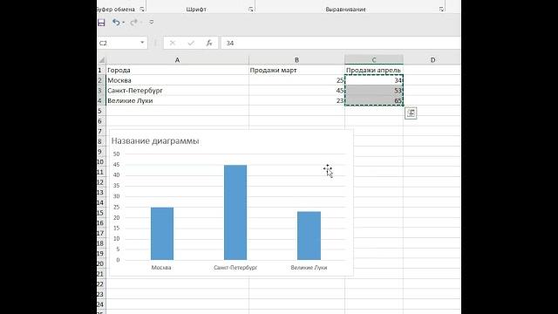
Task: Click the Paste Options smart tag icon
Action: pos(411,113)
